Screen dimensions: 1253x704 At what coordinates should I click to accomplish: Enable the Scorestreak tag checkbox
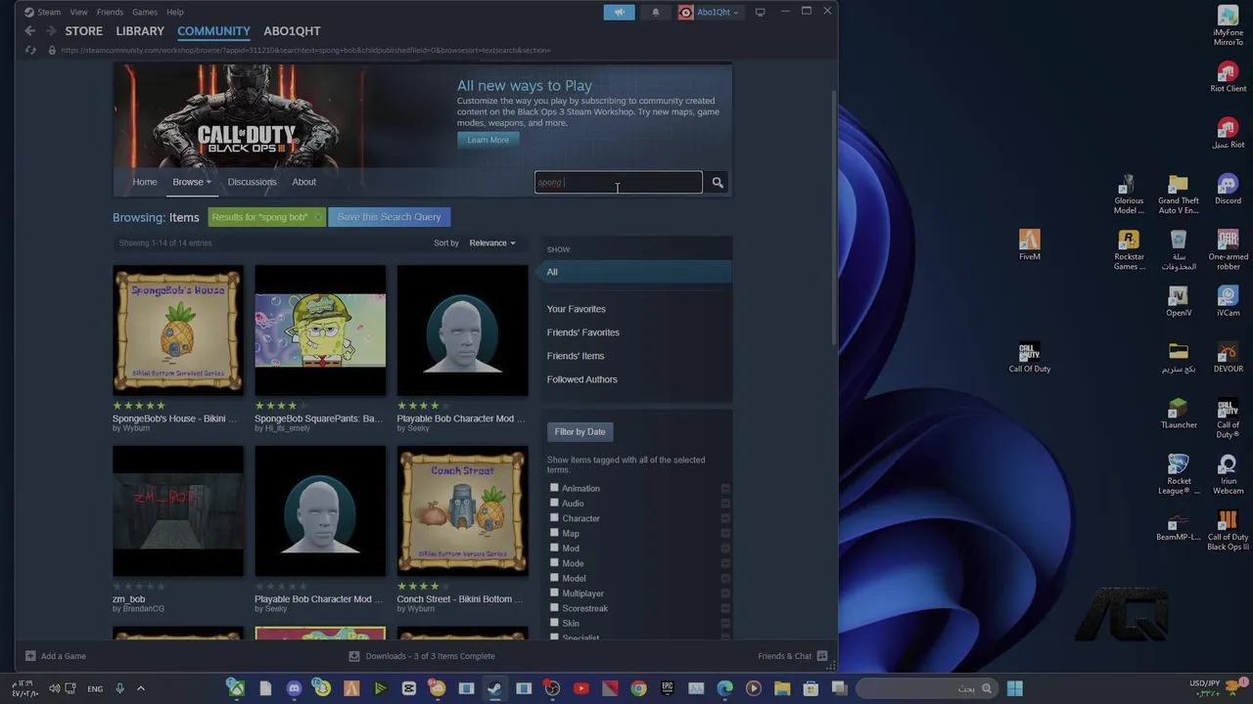(554, 608)
